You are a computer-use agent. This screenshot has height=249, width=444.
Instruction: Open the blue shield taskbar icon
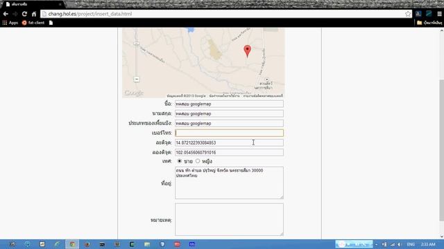click(162, 244)
